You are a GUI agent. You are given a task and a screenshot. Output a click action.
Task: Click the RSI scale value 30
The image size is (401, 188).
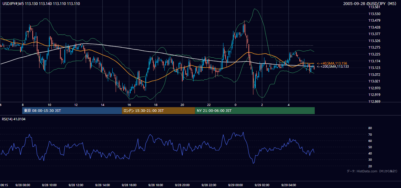pos(370,159)
